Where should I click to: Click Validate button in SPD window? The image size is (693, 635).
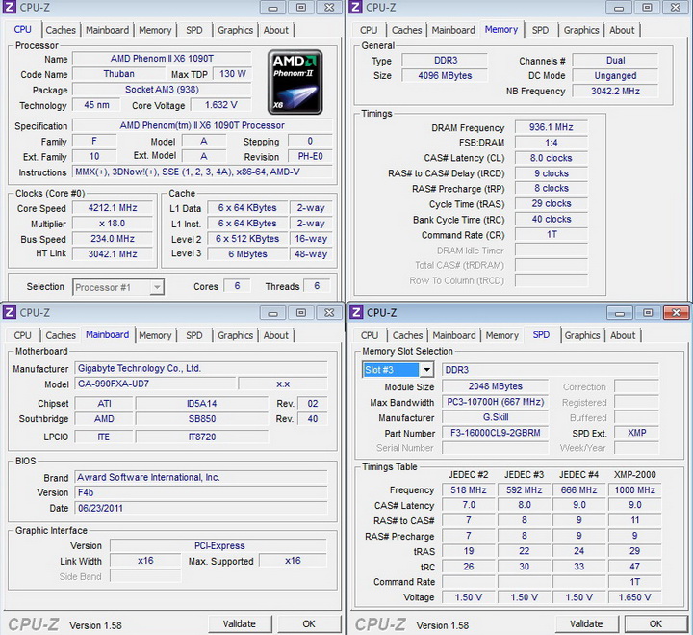pyautogui.click(x=586, y=624)
